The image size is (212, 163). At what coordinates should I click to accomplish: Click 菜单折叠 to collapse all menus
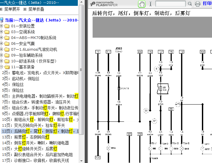(36, 9)
